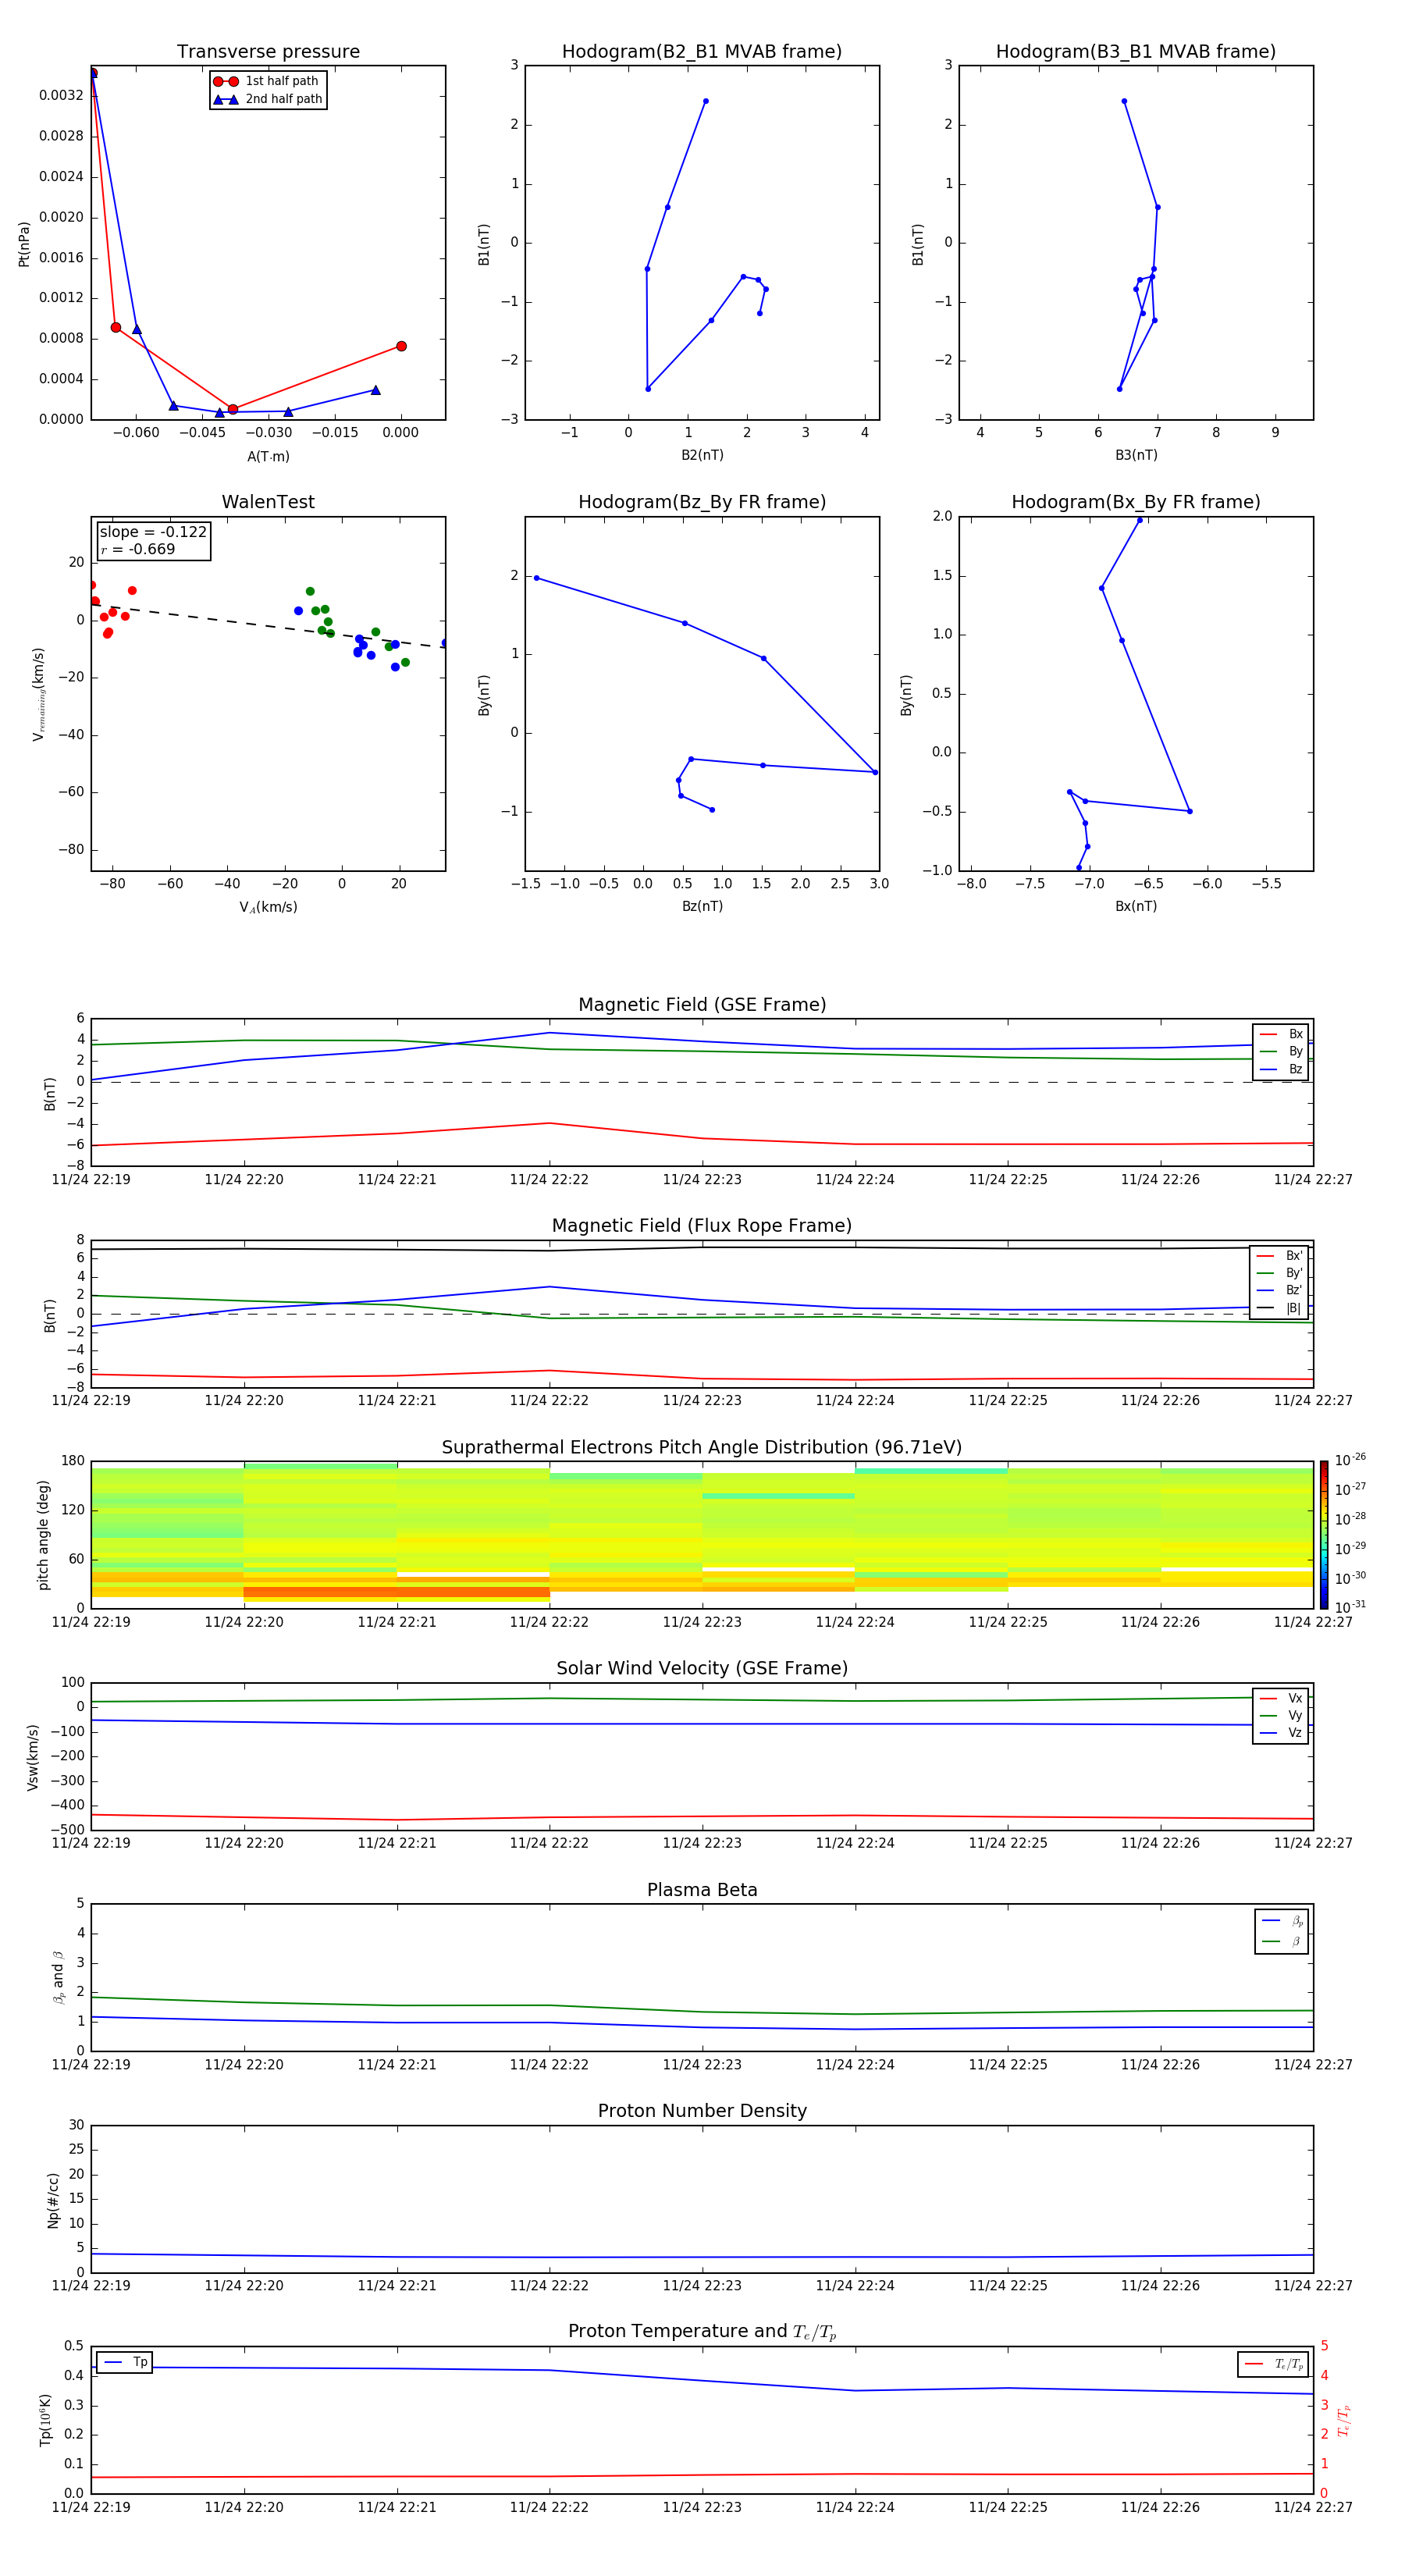Click the Suprathermal Electrons Pitch Angle Distribution title
This screenshot has width=1405, height=2576.
coord(702,1447)
